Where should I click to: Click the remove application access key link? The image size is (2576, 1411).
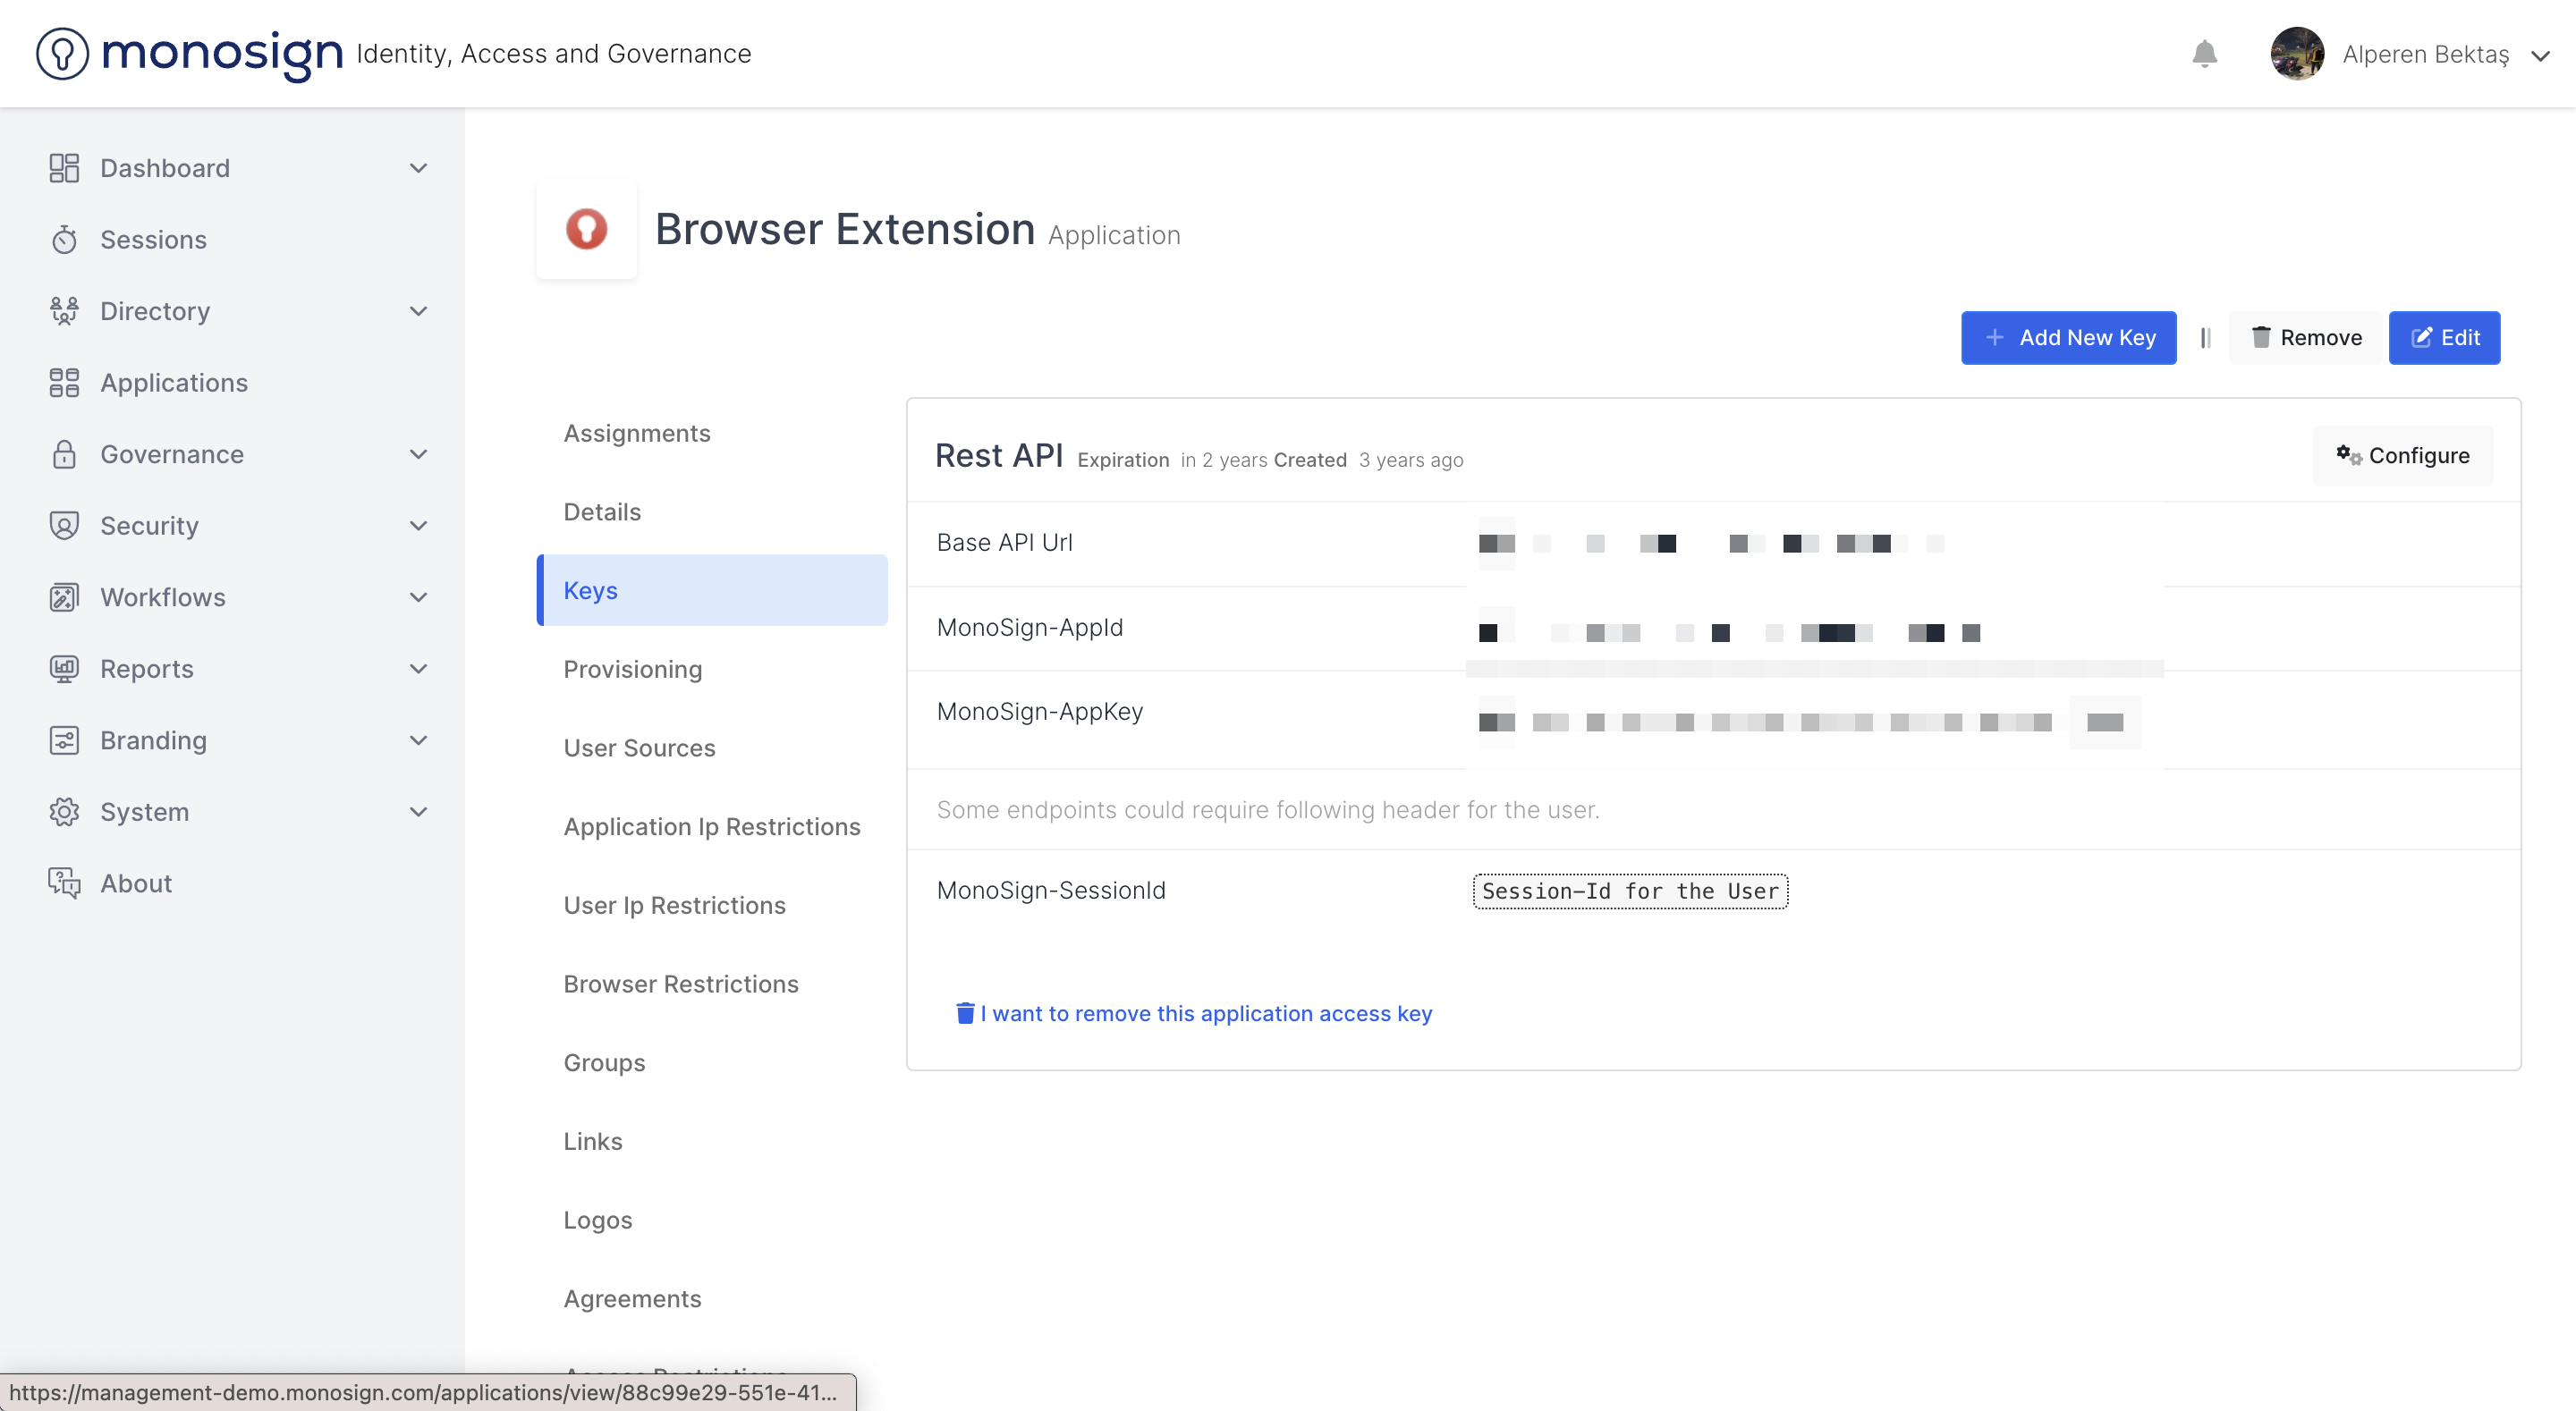1194,1013
